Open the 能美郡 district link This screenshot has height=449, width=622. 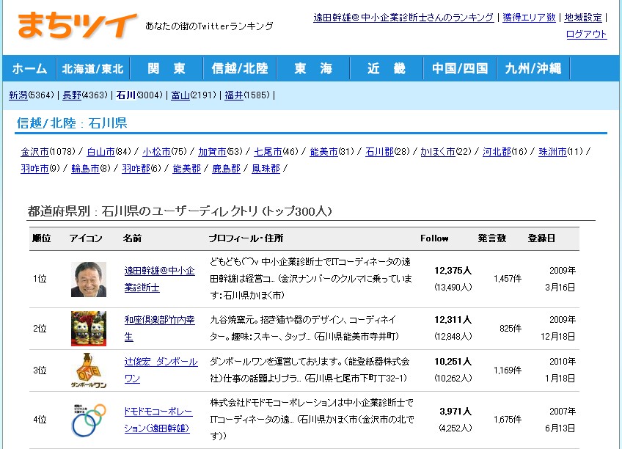tap(187, 169)
